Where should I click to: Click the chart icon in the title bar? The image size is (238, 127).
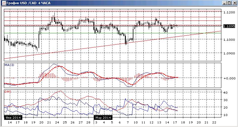pos(4,3)
